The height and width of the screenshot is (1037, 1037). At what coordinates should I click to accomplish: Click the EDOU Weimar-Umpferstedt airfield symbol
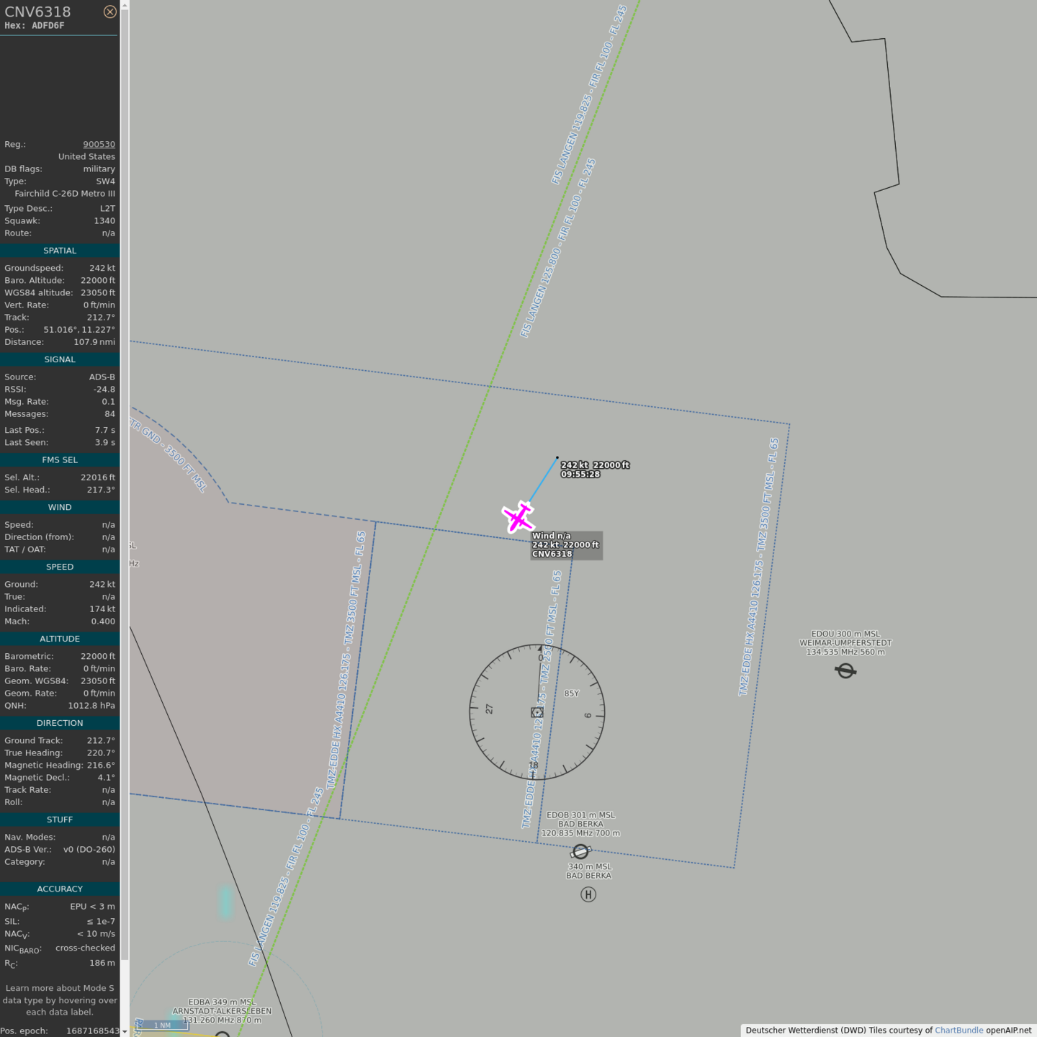point(845,671)
